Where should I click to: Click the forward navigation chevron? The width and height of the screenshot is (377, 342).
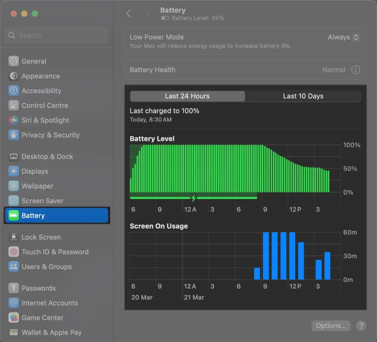(147, 13)
